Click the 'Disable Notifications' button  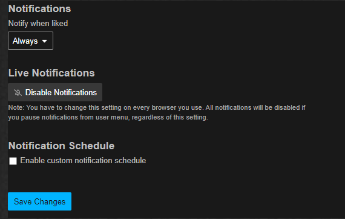55,92
